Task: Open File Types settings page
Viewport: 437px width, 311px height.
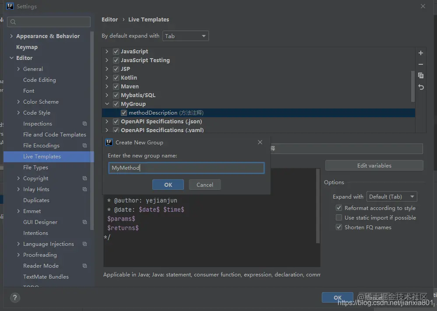Action: point(35,168)
